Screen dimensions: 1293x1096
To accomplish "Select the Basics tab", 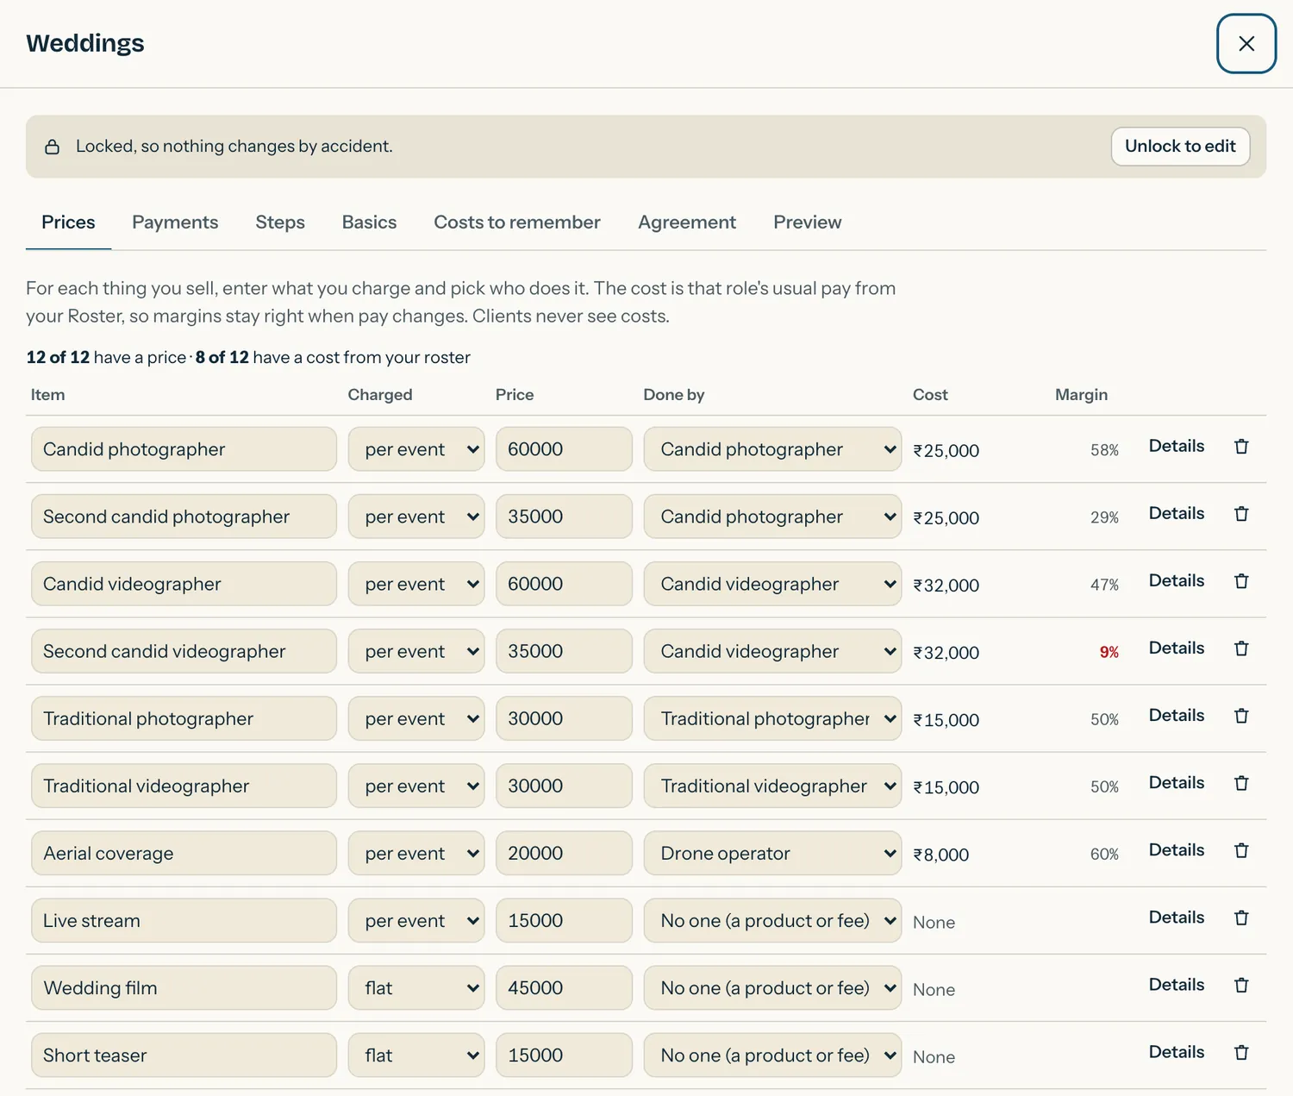I will coord(369,222).
